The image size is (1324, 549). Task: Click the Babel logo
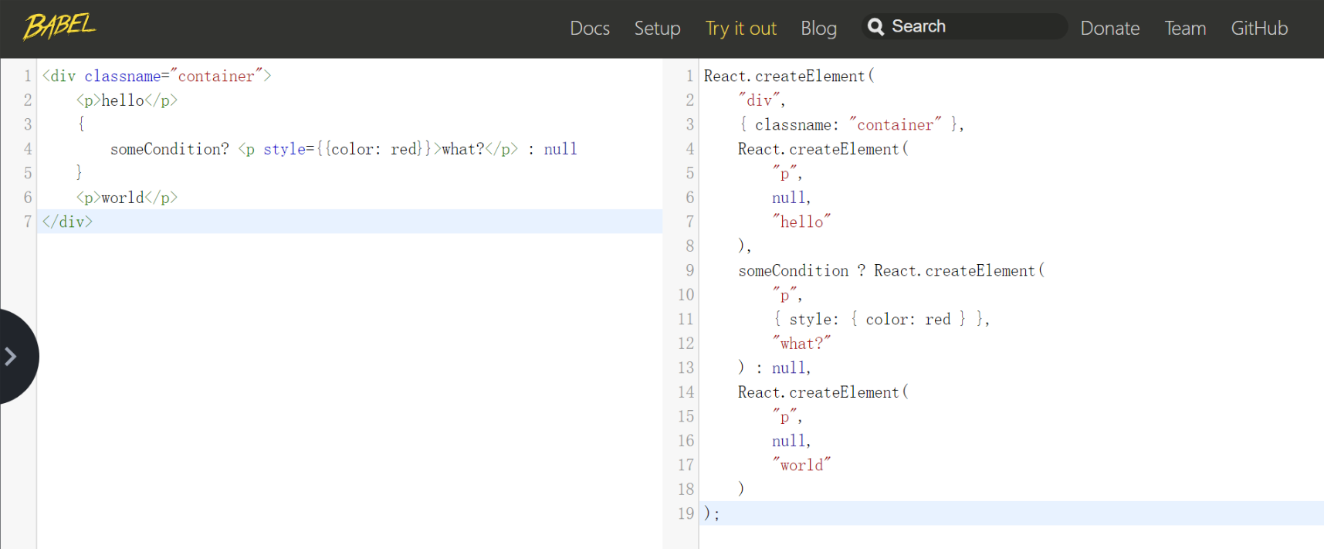(x=59, y=26)
